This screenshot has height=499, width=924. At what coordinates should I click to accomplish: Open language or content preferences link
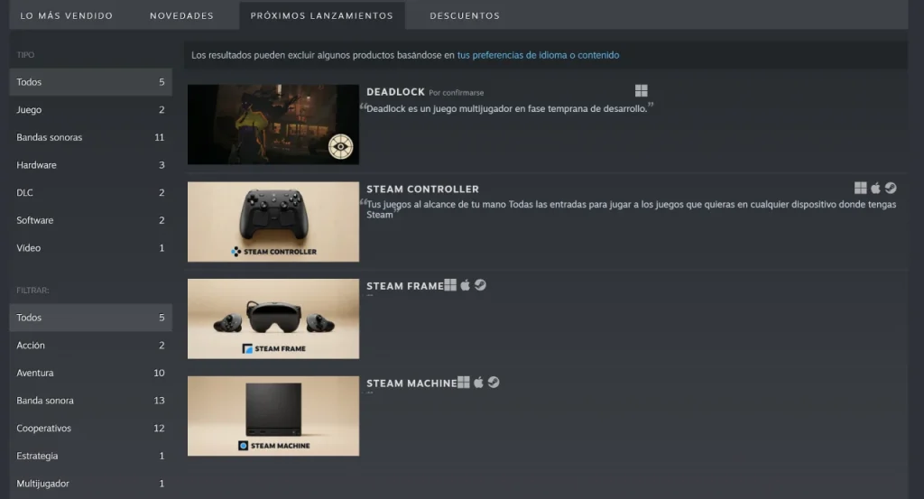click(538, 55)
